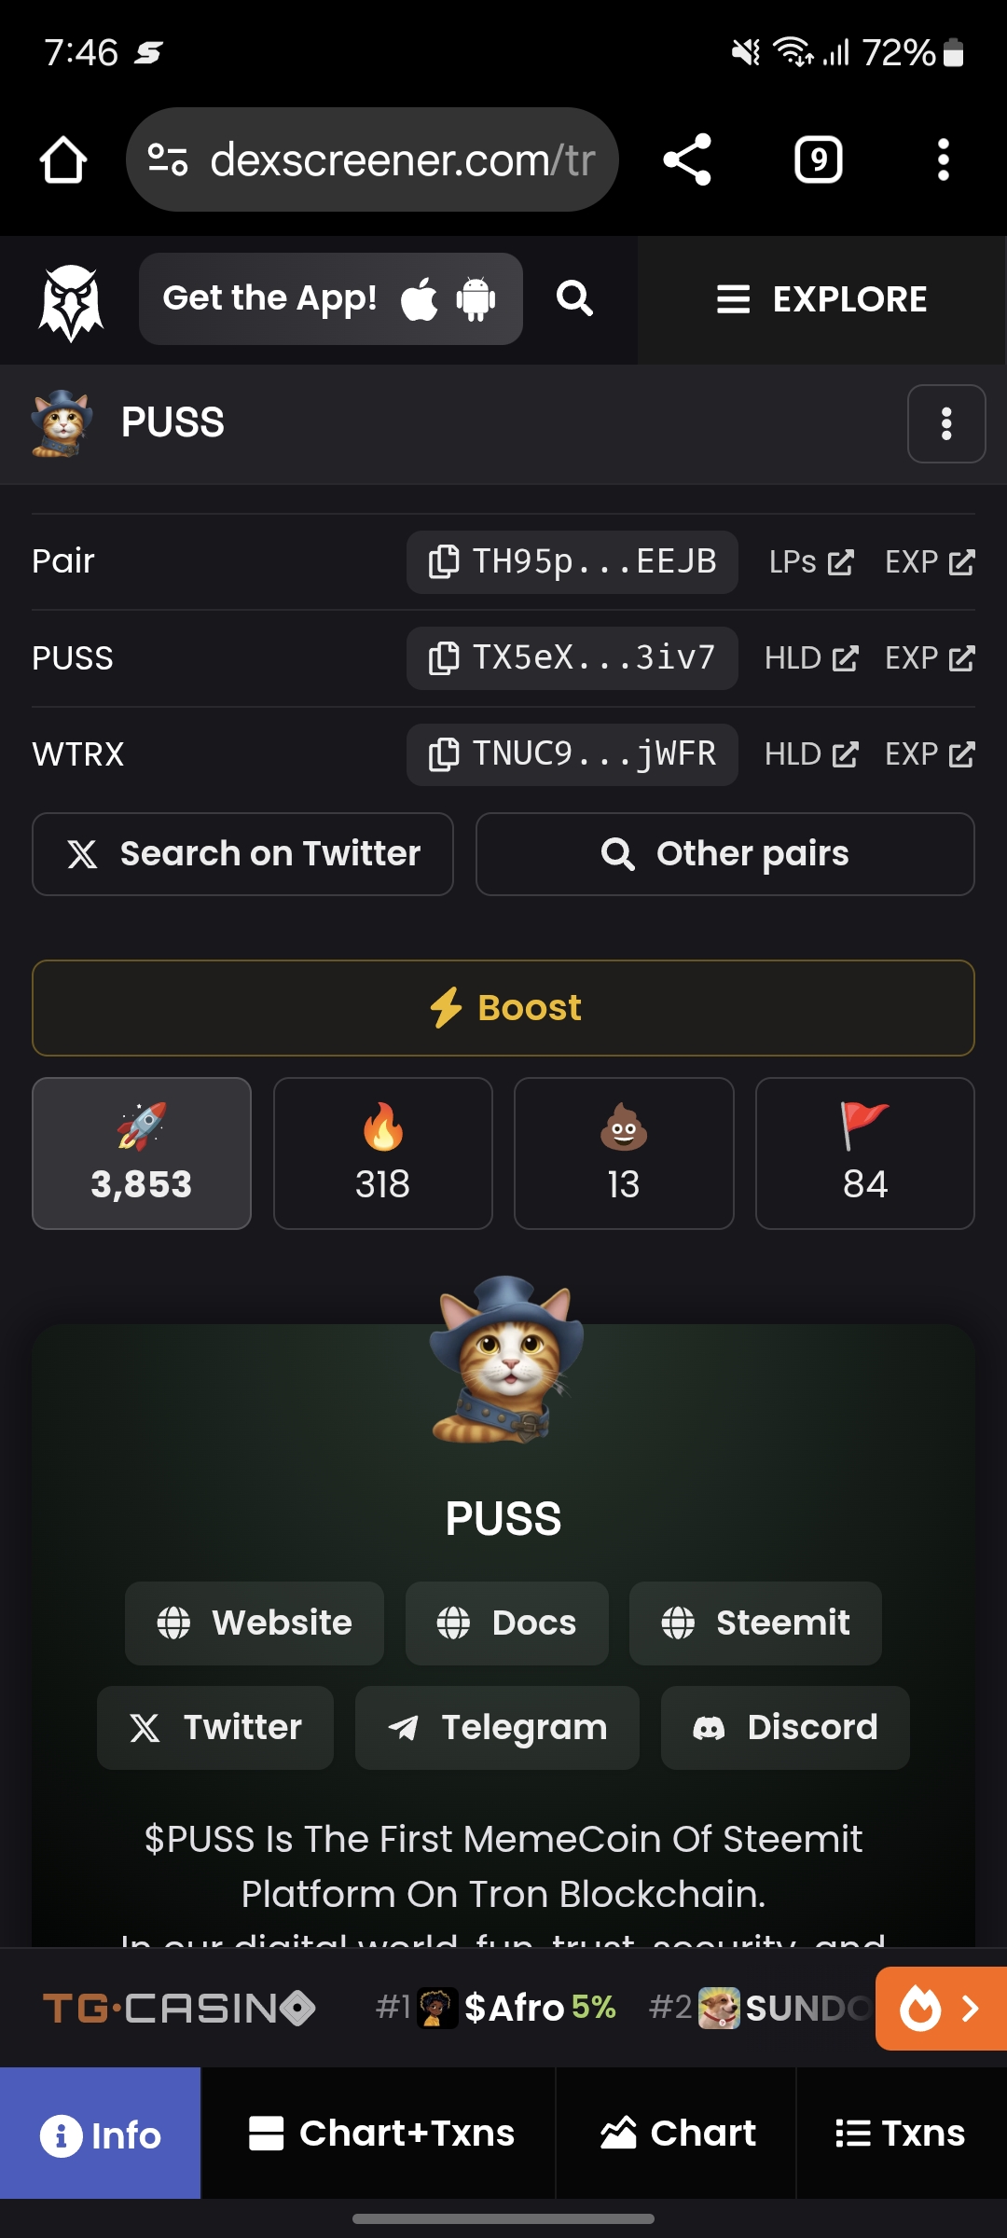Tap the browser address bar
This screenshot has width=1007, height=2238.
pyautogui.click(x=372, y=159)
